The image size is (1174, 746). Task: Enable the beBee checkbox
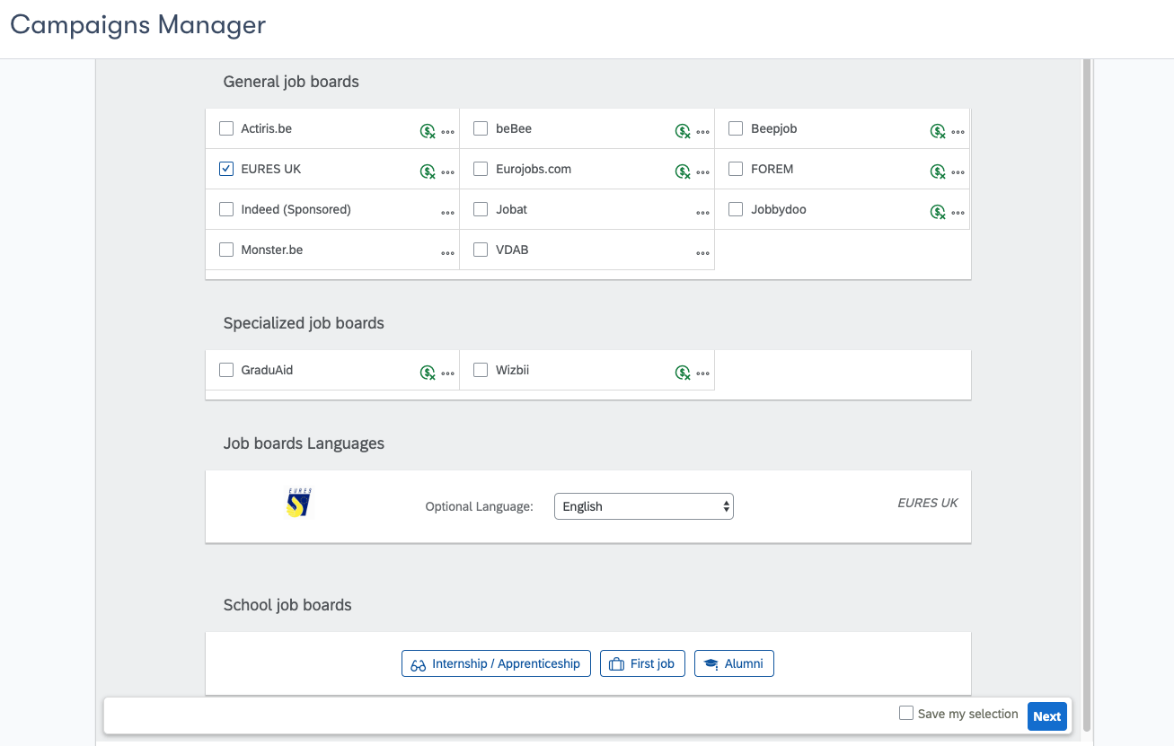481,128
